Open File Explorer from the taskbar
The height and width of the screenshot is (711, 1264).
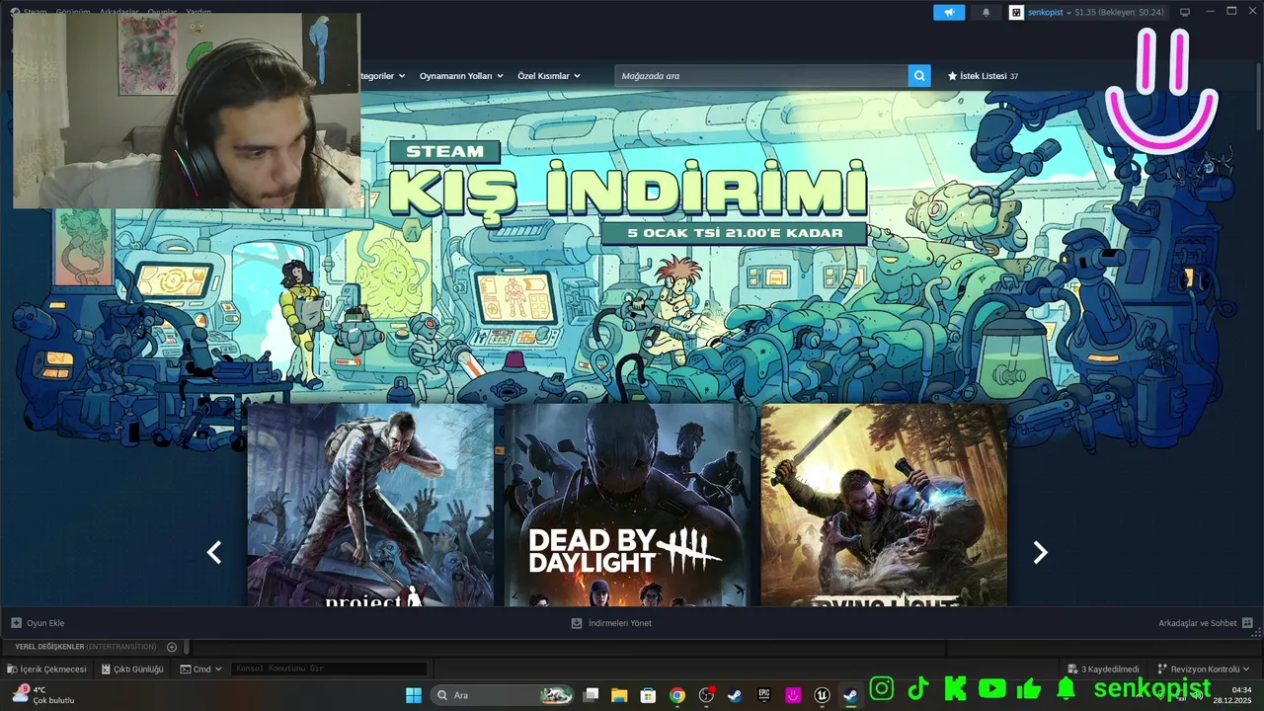tap(619, 695)
